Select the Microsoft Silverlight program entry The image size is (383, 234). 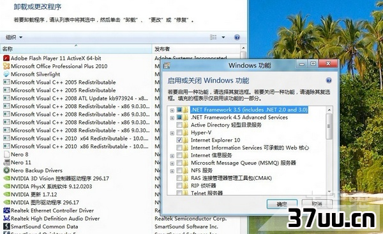point(35,74)
